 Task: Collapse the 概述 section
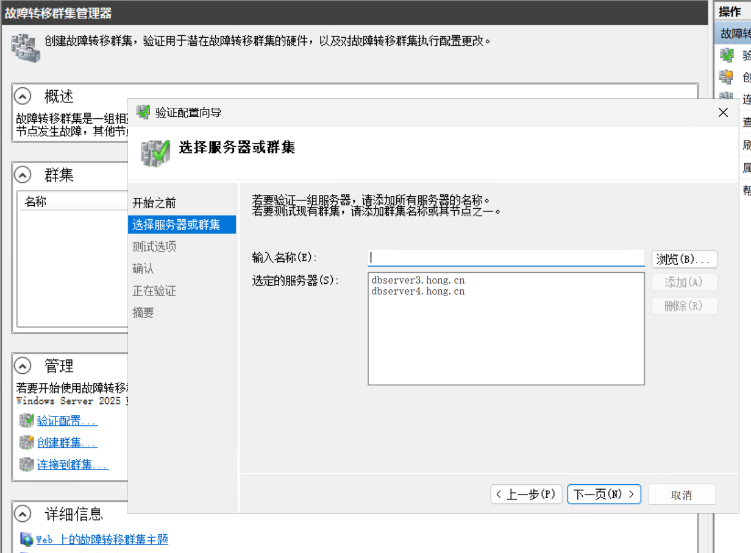coord(23,96)
